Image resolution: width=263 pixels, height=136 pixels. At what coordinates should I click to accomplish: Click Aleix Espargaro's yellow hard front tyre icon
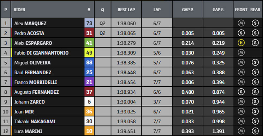pyautogui.click(x=241, y=43)
